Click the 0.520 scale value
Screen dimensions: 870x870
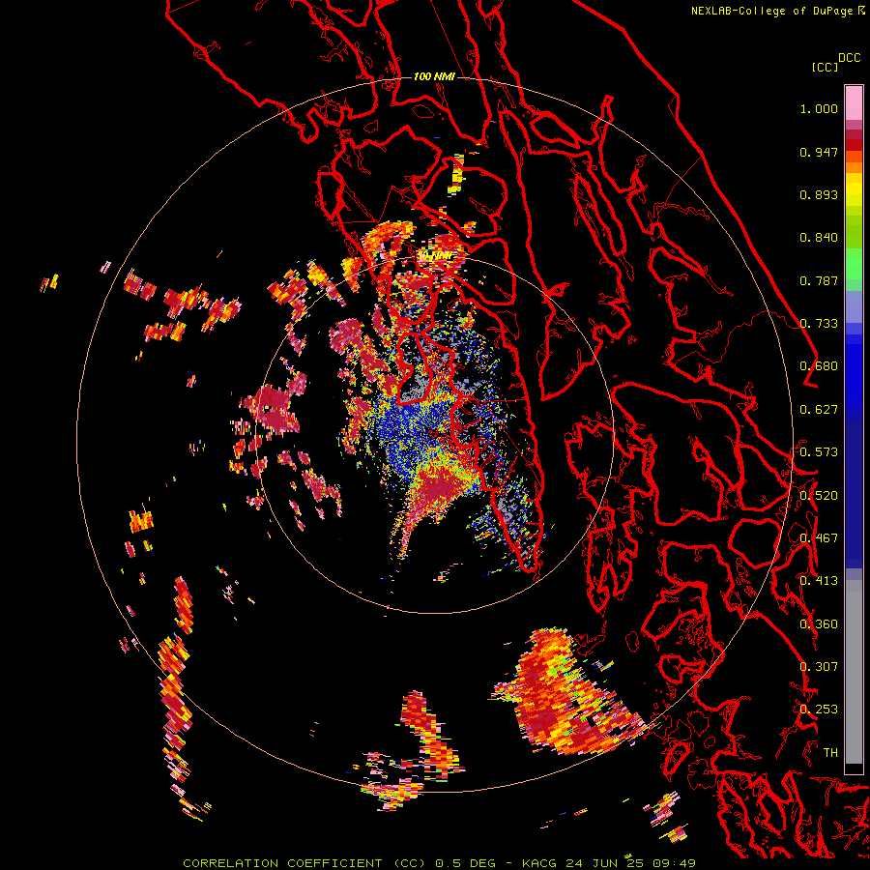(819, 496)
